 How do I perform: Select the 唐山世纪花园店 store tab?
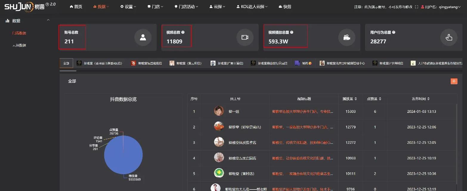269,63
